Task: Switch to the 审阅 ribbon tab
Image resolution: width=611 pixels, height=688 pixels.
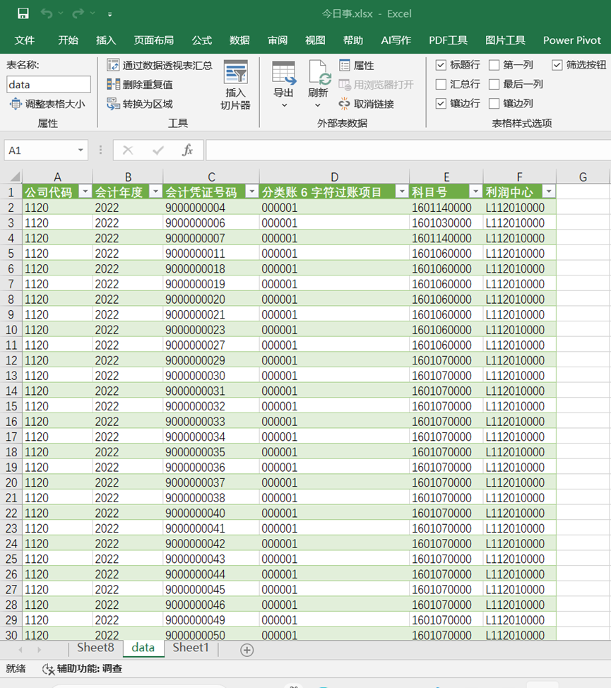Action: (278, 40)
